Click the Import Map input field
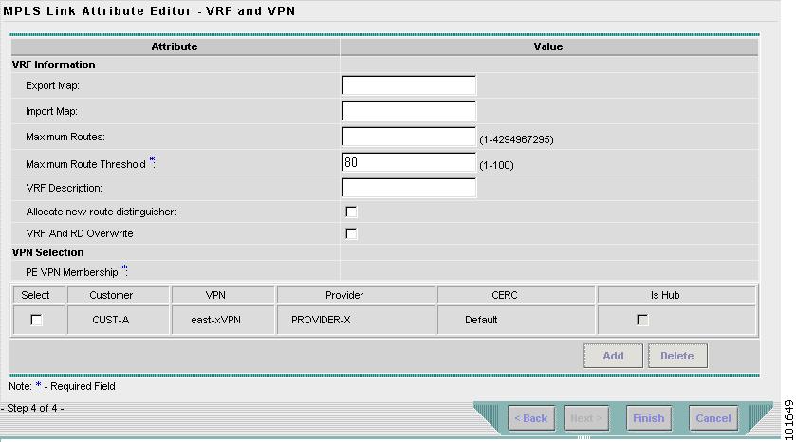This screenshot has height=442, width=796. pos(409,111)
